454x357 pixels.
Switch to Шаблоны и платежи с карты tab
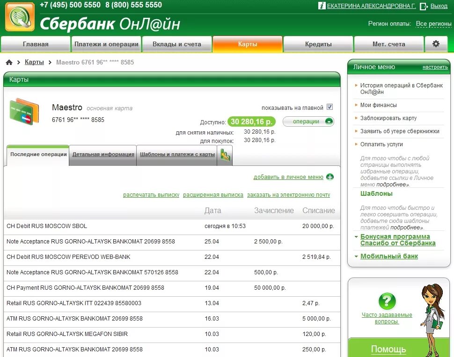pyautogui.click(x=177, y=154)
